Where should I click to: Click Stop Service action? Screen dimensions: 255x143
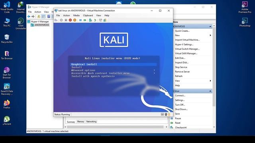click(181, 67)
